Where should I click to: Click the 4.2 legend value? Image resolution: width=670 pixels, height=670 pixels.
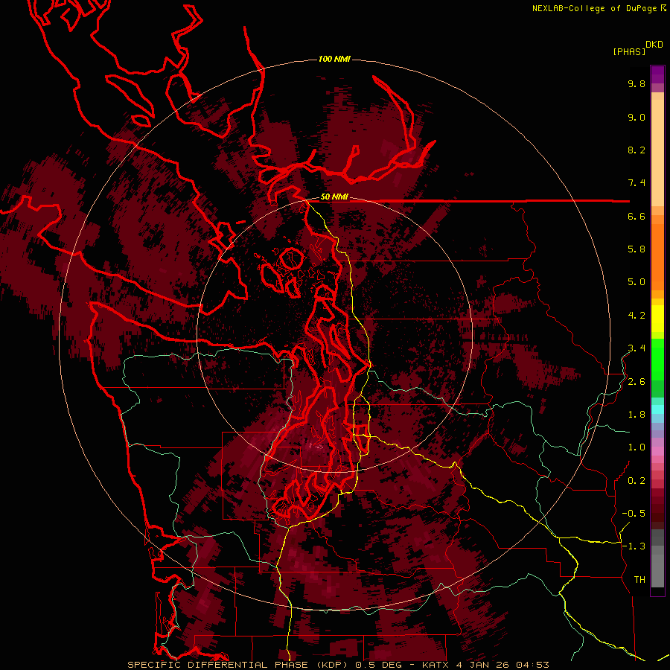tap(636, 316)
